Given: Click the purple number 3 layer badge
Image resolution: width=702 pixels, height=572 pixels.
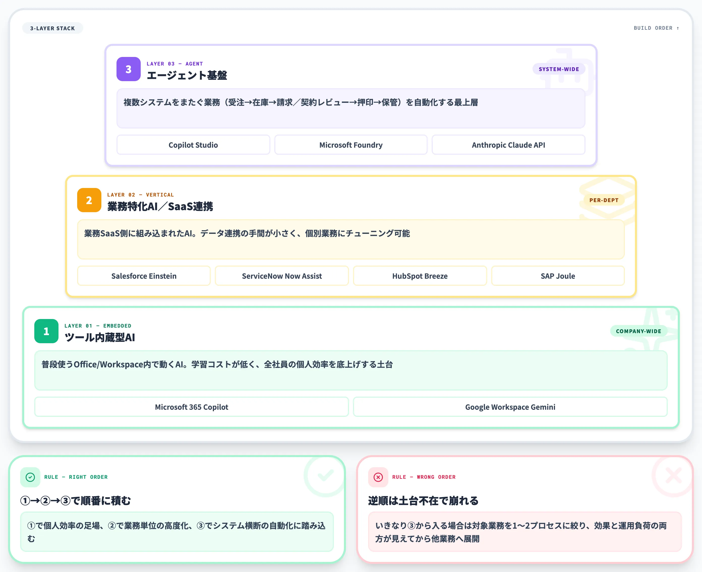Looking at the screenshot, I should (x=129, y=69).
